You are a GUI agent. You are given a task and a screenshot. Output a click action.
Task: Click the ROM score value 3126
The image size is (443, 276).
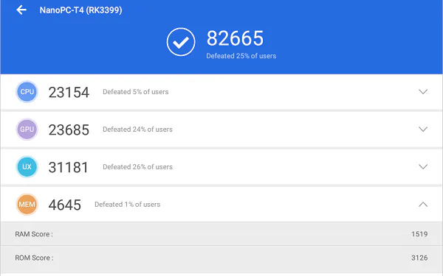pyautogui.click(x=419, y=258)
